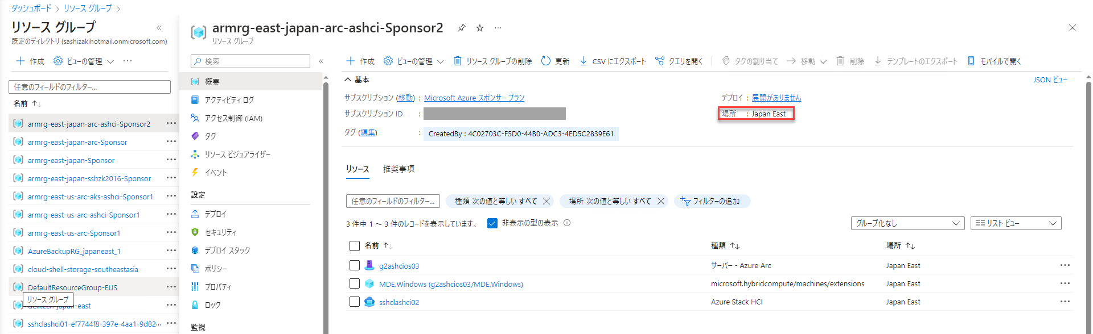Click フィルターの追加 button

coord(712,201)
